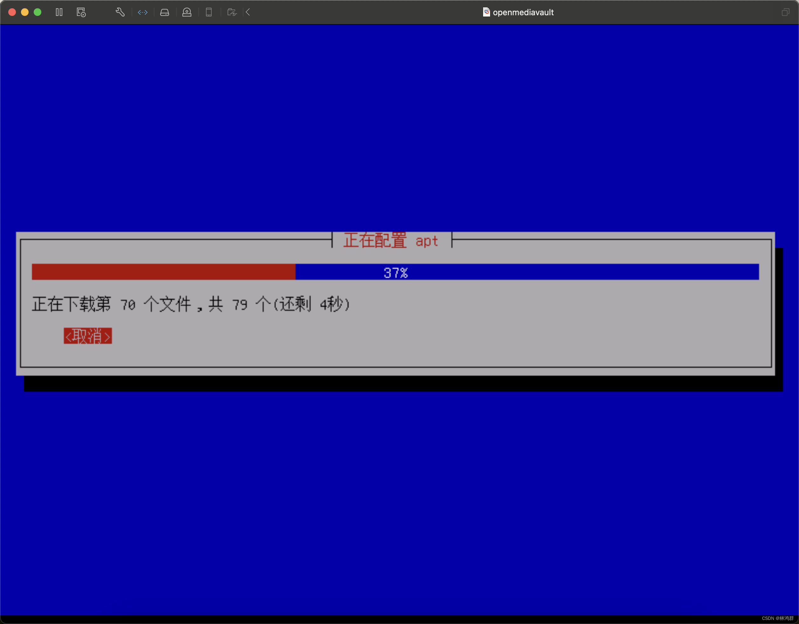Viewport: 799px width, 624px height.
Task: Click the openmediavault window title
Action: pyautogui.click(x=523, y=12)
